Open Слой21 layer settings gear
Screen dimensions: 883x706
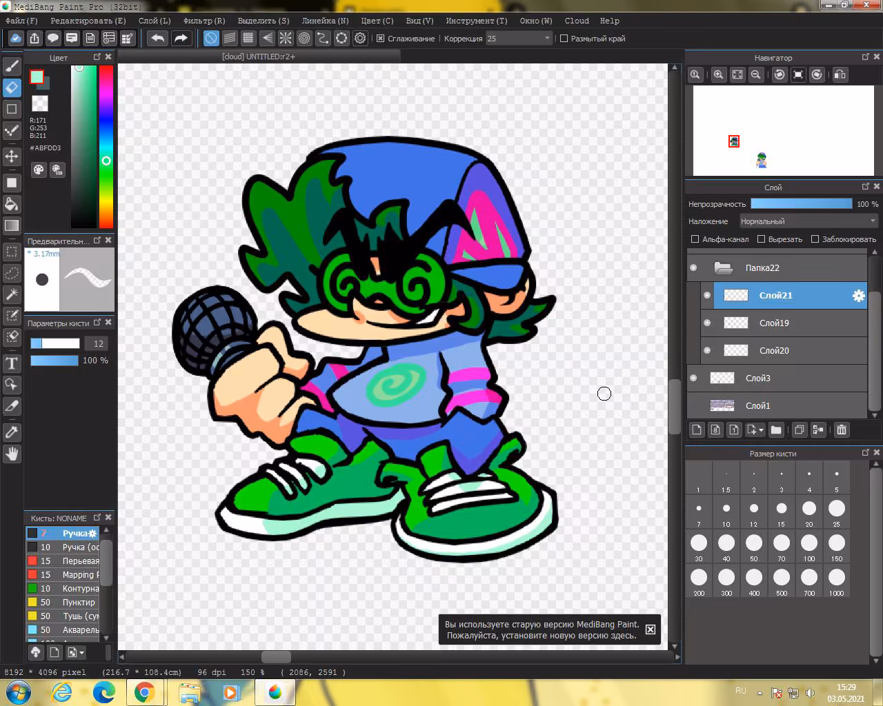(858, 296)
